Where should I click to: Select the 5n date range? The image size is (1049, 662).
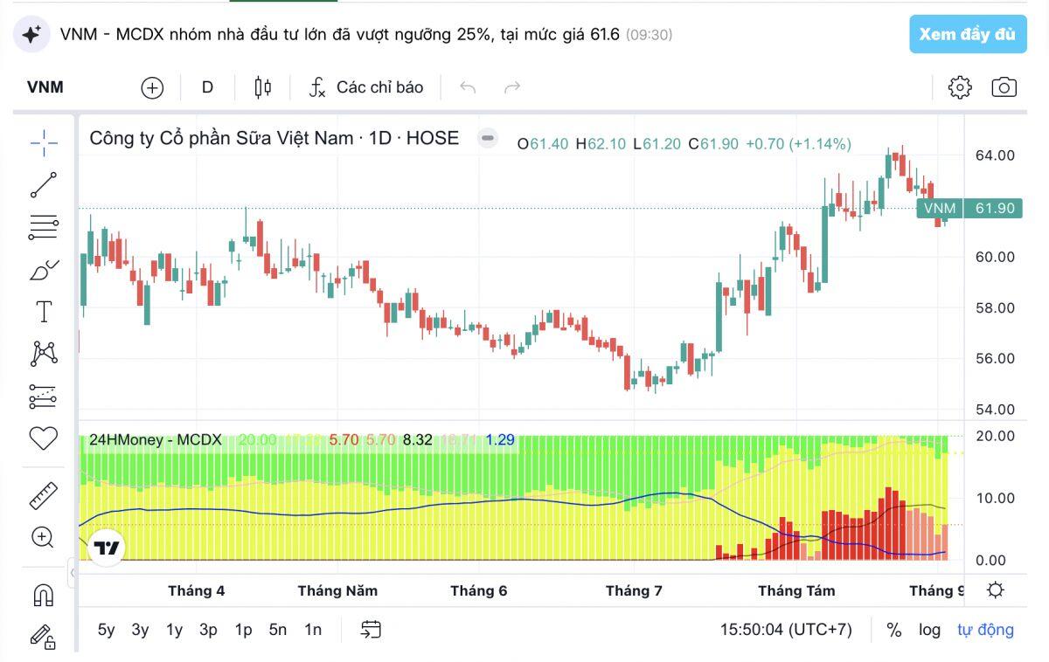pos(277,630)
